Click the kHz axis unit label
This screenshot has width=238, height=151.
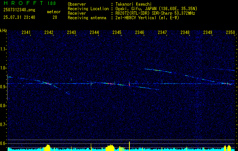3,31
